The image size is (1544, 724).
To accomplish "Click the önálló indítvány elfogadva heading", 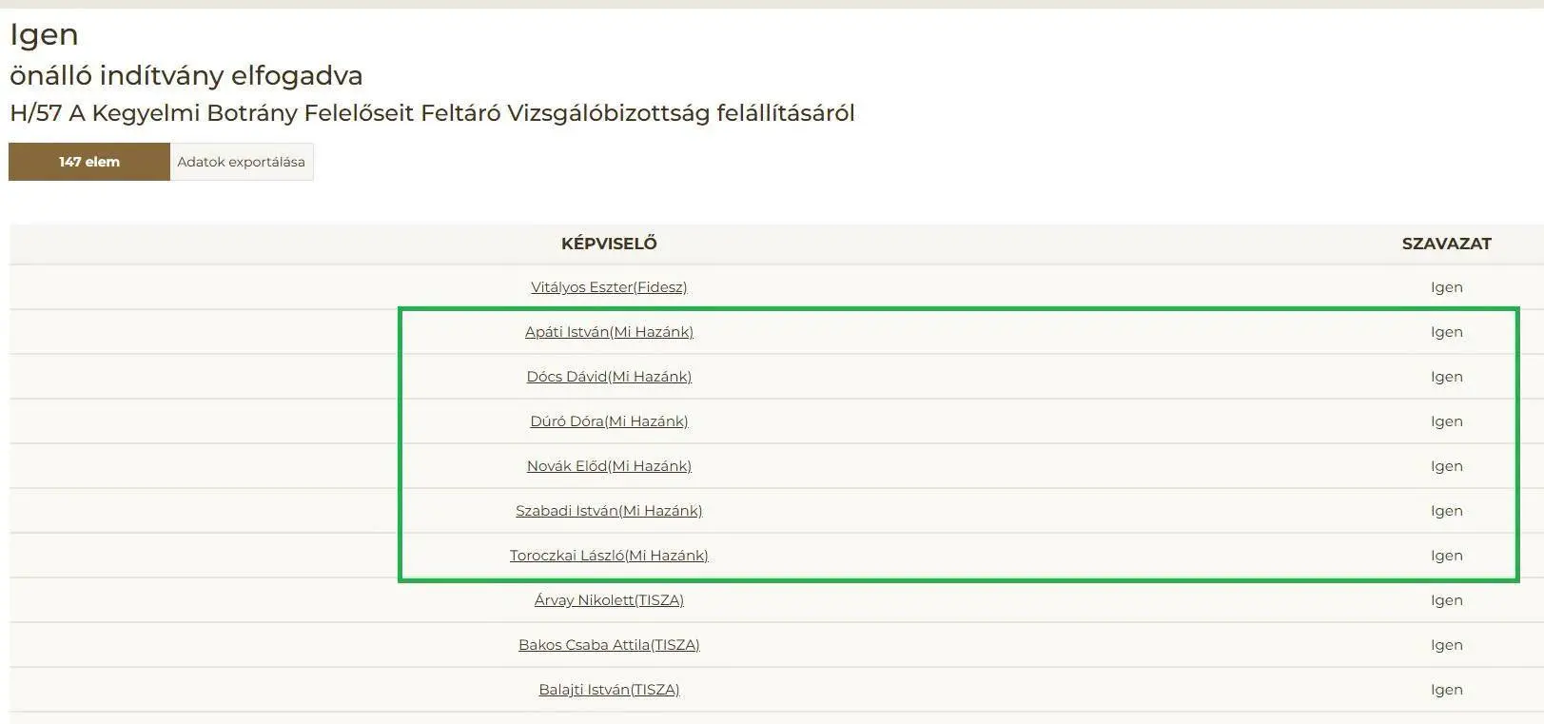I will pyautogui.click(x=186, y=75).
